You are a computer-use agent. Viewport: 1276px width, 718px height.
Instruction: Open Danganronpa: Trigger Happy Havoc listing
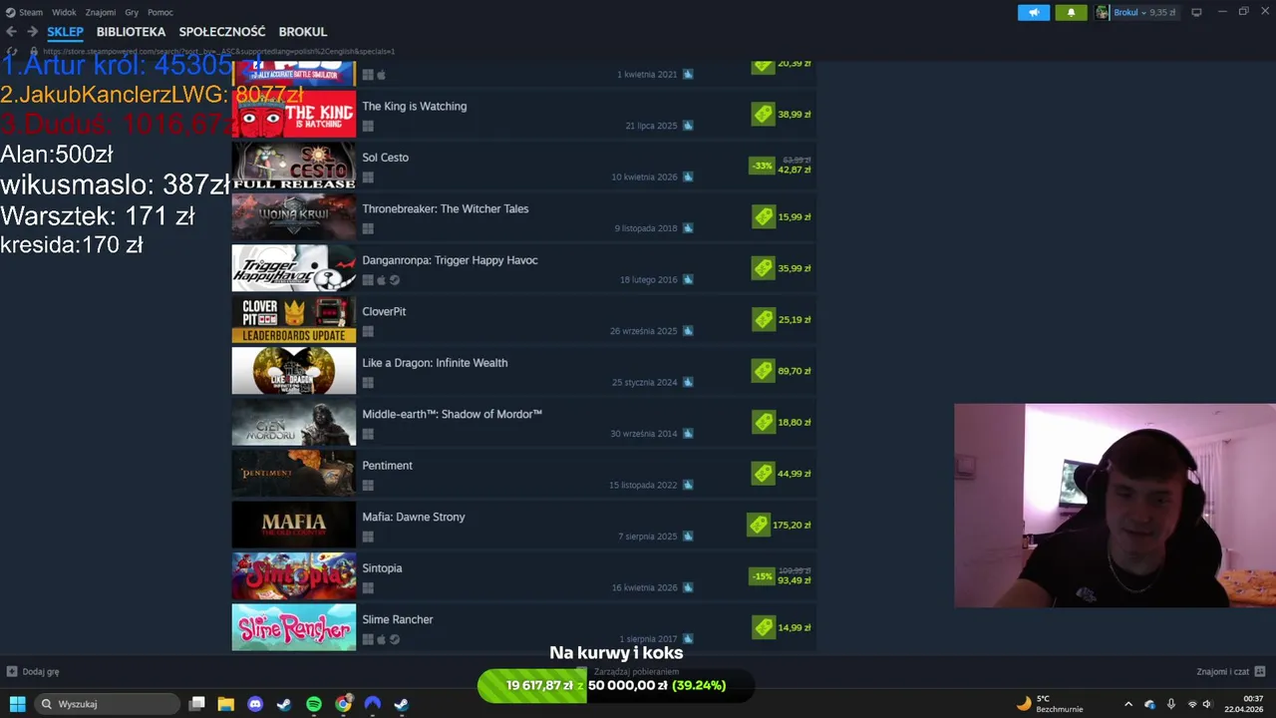524,268
